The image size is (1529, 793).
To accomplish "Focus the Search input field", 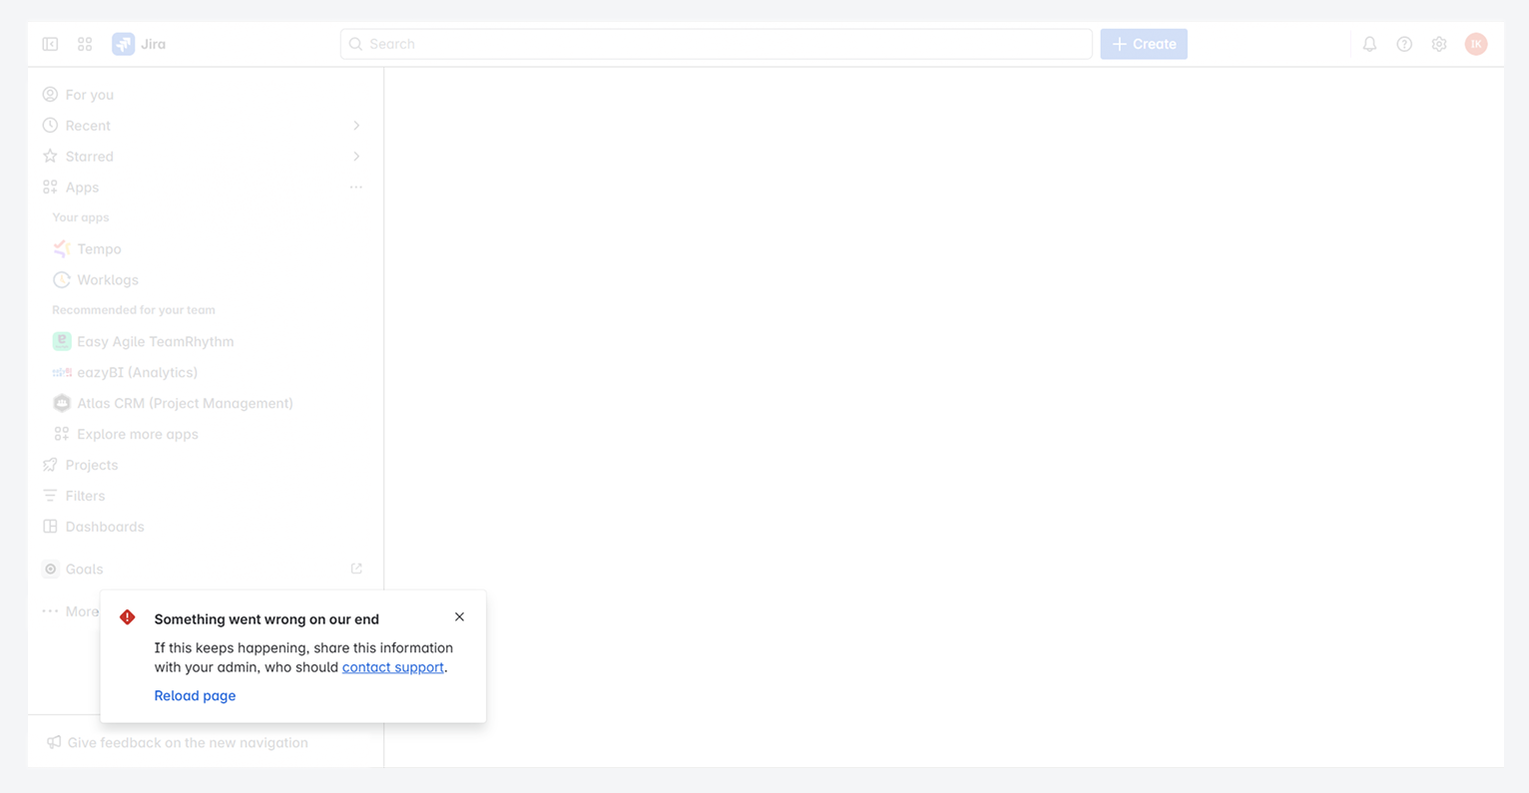I will pos(717,44).
